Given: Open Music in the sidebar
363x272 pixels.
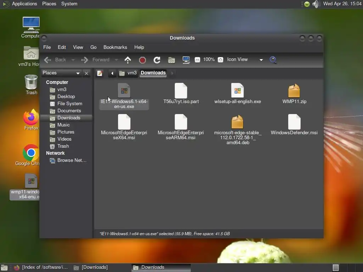Looking at the screenshot, I should coord(63,125).
